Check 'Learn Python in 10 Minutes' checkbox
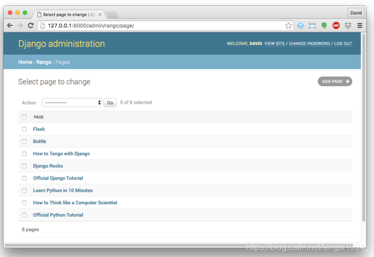This screenshot has height=257, width=374. [x=24, y=191]
